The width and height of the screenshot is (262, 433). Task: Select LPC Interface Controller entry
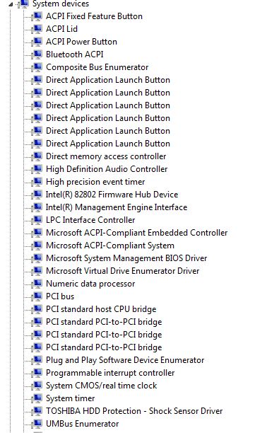tap(90, 220)
